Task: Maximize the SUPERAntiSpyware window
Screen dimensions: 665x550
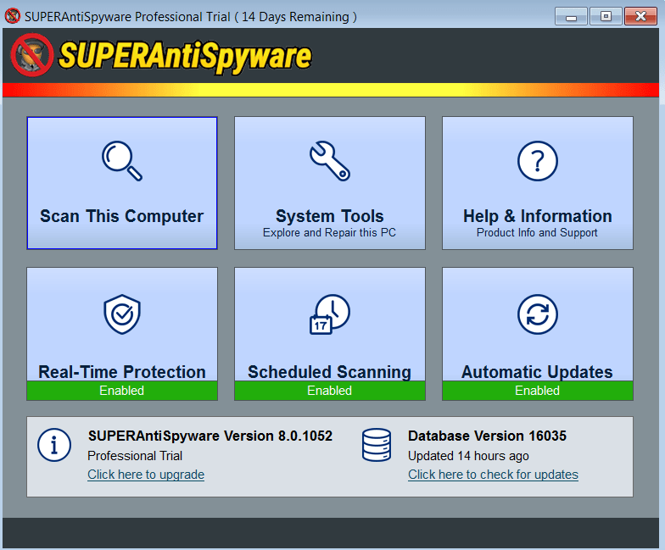Action: (x=606, y=17)
